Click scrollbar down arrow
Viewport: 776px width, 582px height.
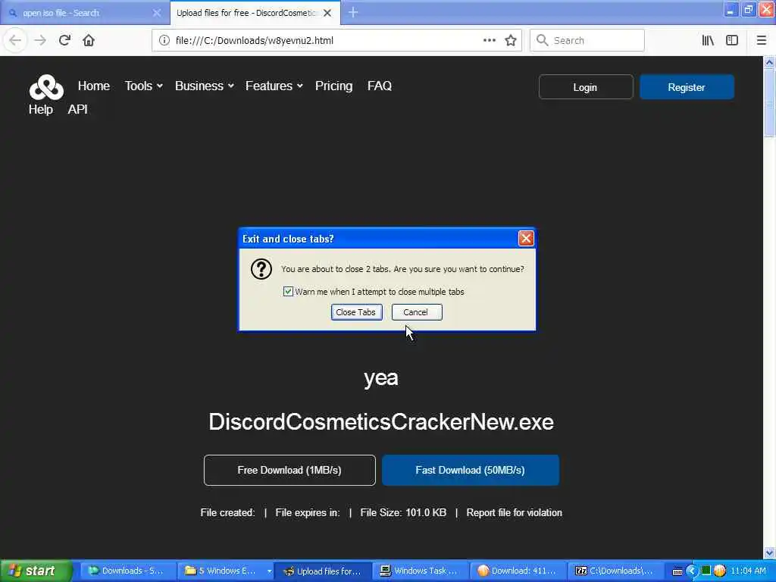[769, 552]
